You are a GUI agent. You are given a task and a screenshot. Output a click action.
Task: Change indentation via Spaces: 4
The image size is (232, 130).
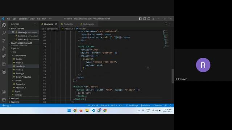coord(105,105)
